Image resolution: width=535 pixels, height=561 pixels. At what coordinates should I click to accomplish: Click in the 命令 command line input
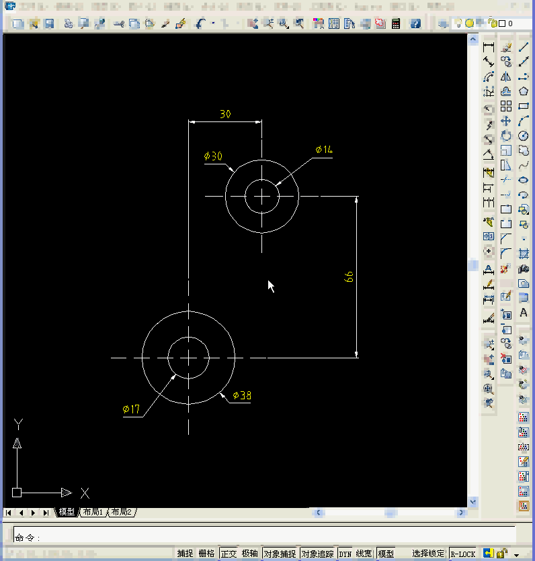pyautogui.click(x=264, y=534)
